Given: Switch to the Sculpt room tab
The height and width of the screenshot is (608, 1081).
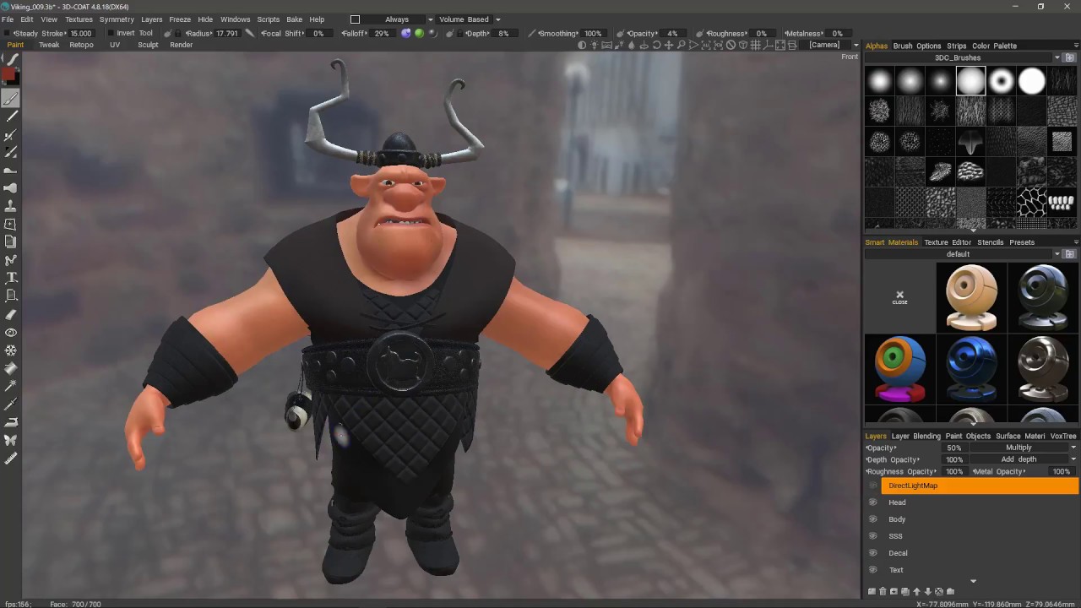Looking at the screenshot, I should pos(148,45).
